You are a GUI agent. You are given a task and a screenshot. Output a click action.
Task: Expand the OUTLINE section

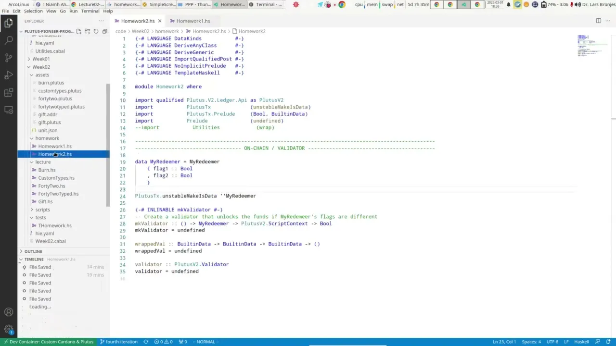[x=33, y=251]
